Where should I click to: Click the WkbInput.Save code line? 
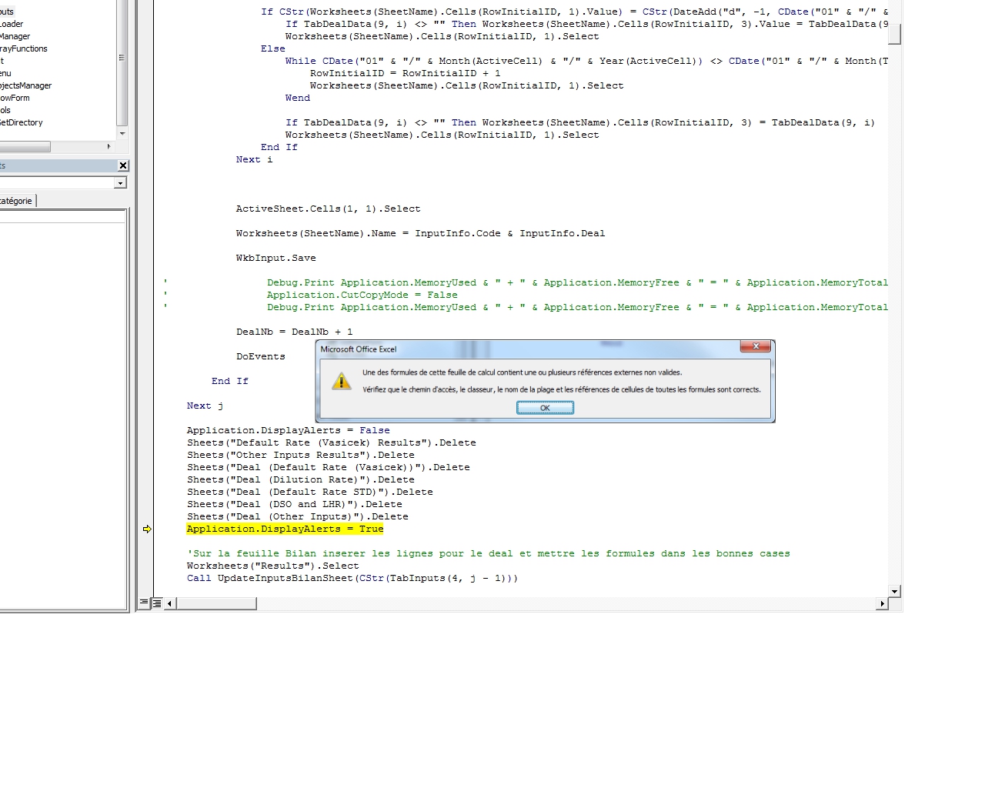coord(275,258)
